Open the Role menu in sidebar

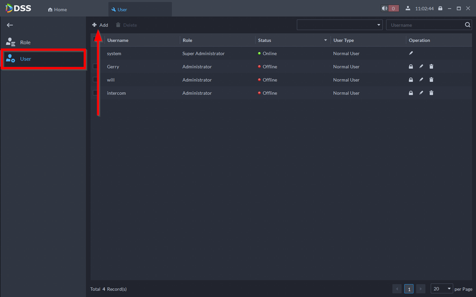click(x=25, y=42)
